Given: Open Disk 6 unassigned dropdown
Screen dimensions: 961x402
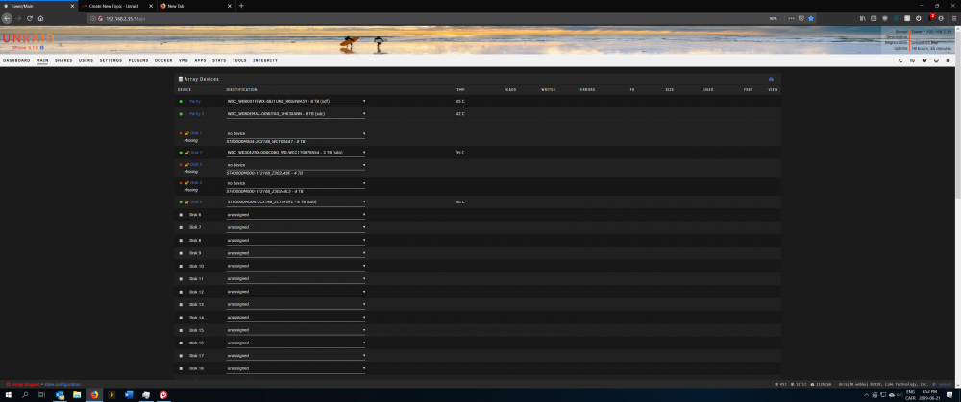Looking at the screenshot, I should [296, 215].
